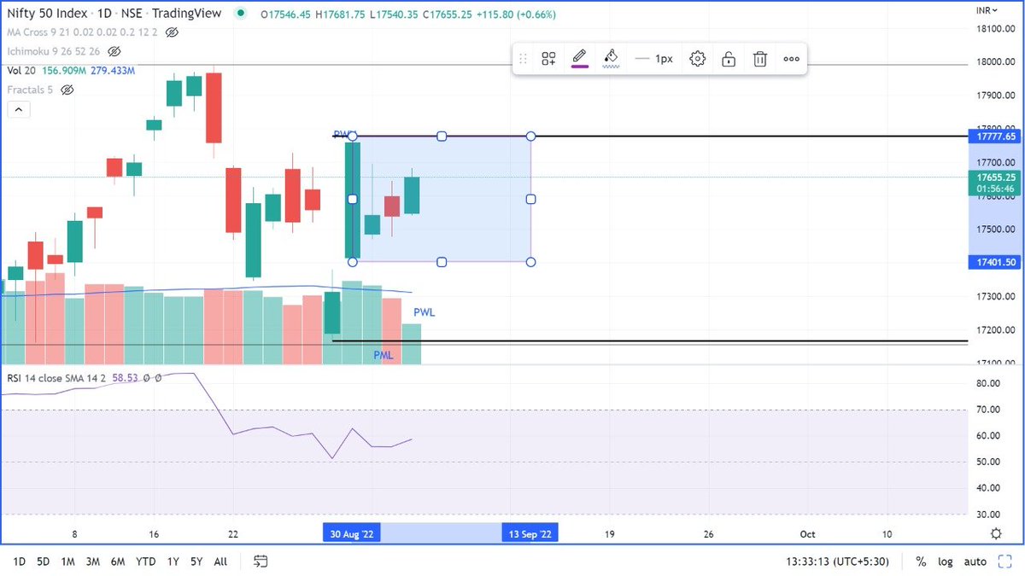The width and height of the screenshot is (1025, 576).
Task: Toggle visibility of Fractals indicator
Action: tap(67, 90)
